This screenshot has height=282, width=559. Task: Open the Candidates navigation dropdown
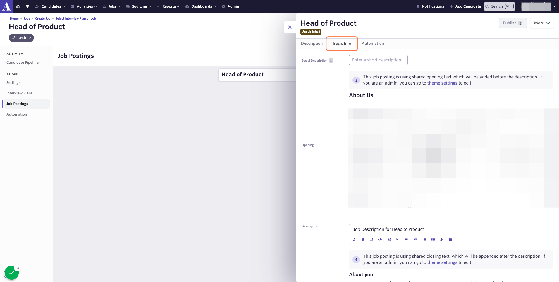point(50,6)
